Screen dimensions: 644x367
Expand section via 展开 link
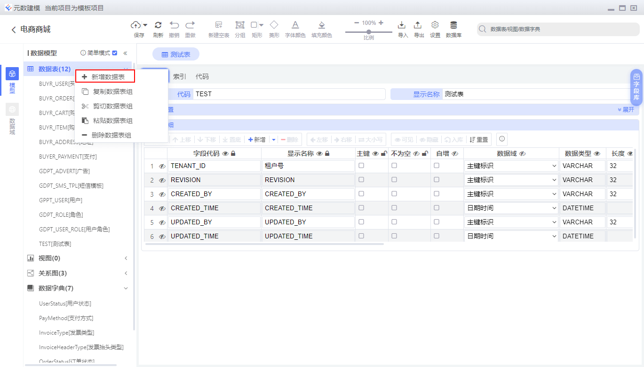click(x=626, y=109)
